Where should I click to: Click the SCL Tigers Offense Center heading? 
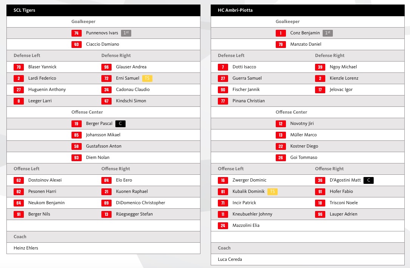pyautogui.click(x=87, y=112)
